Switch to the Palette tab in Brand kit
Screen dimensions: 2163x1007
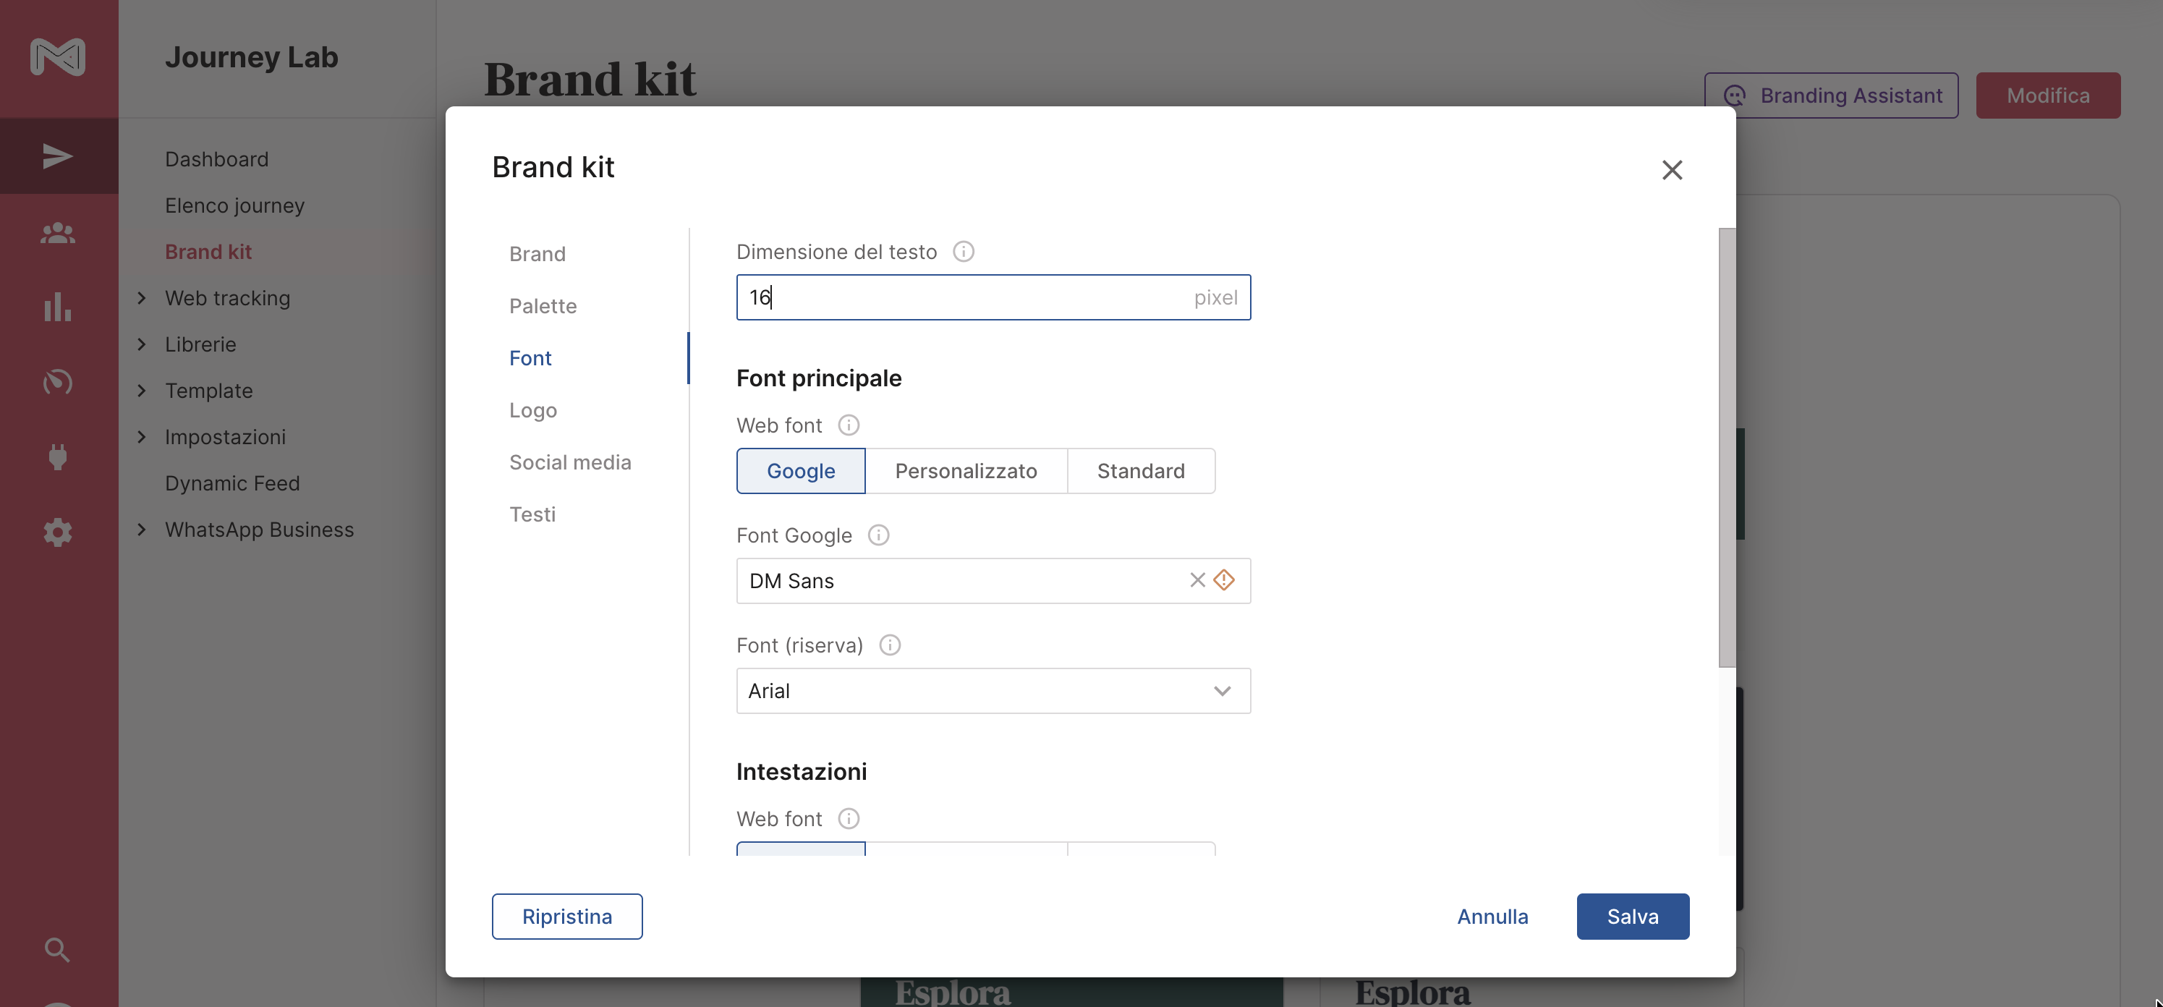tap(543, 306)
